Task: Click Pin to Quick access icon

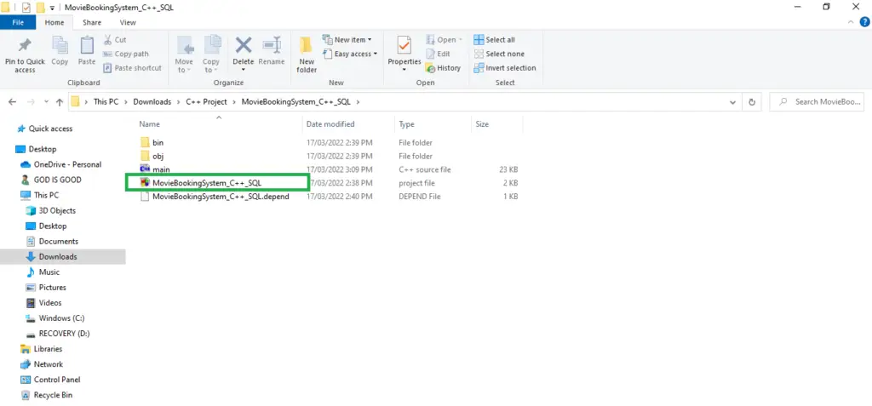Action: point(25,45)
